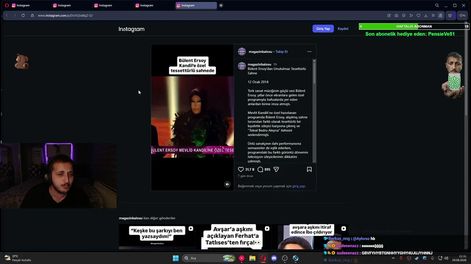
Task: Open the "Avşar'a aşkını açıklayan Ferhat'a" thumbnail
Action: click(233, 237)
